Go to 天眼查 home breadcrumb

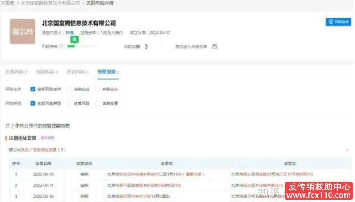(x=8, y=3)
